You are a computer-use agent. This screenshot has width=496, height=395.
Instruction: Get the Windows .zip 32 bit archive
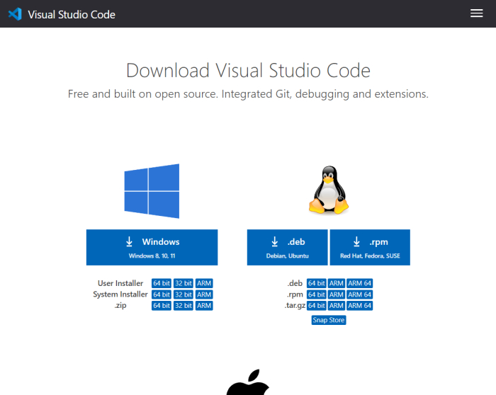pos(184,306)
